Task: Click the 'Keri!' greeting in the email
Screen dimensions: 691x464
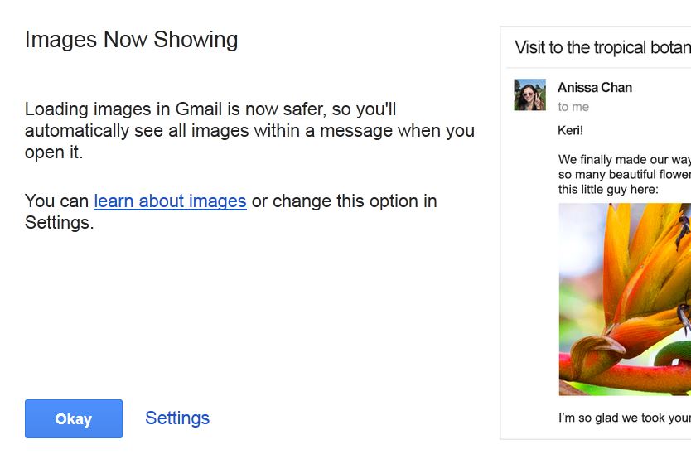Action: coord(571,131)
